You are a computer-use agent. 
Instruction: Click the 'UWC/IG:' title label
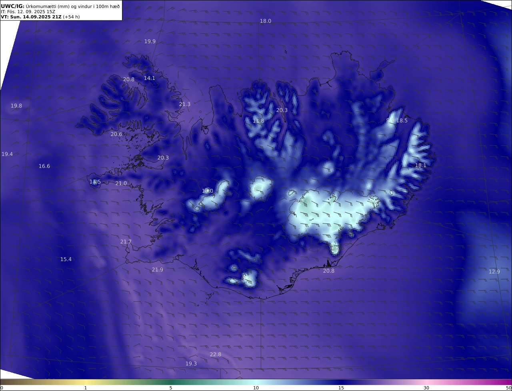[x=13, y=6]
